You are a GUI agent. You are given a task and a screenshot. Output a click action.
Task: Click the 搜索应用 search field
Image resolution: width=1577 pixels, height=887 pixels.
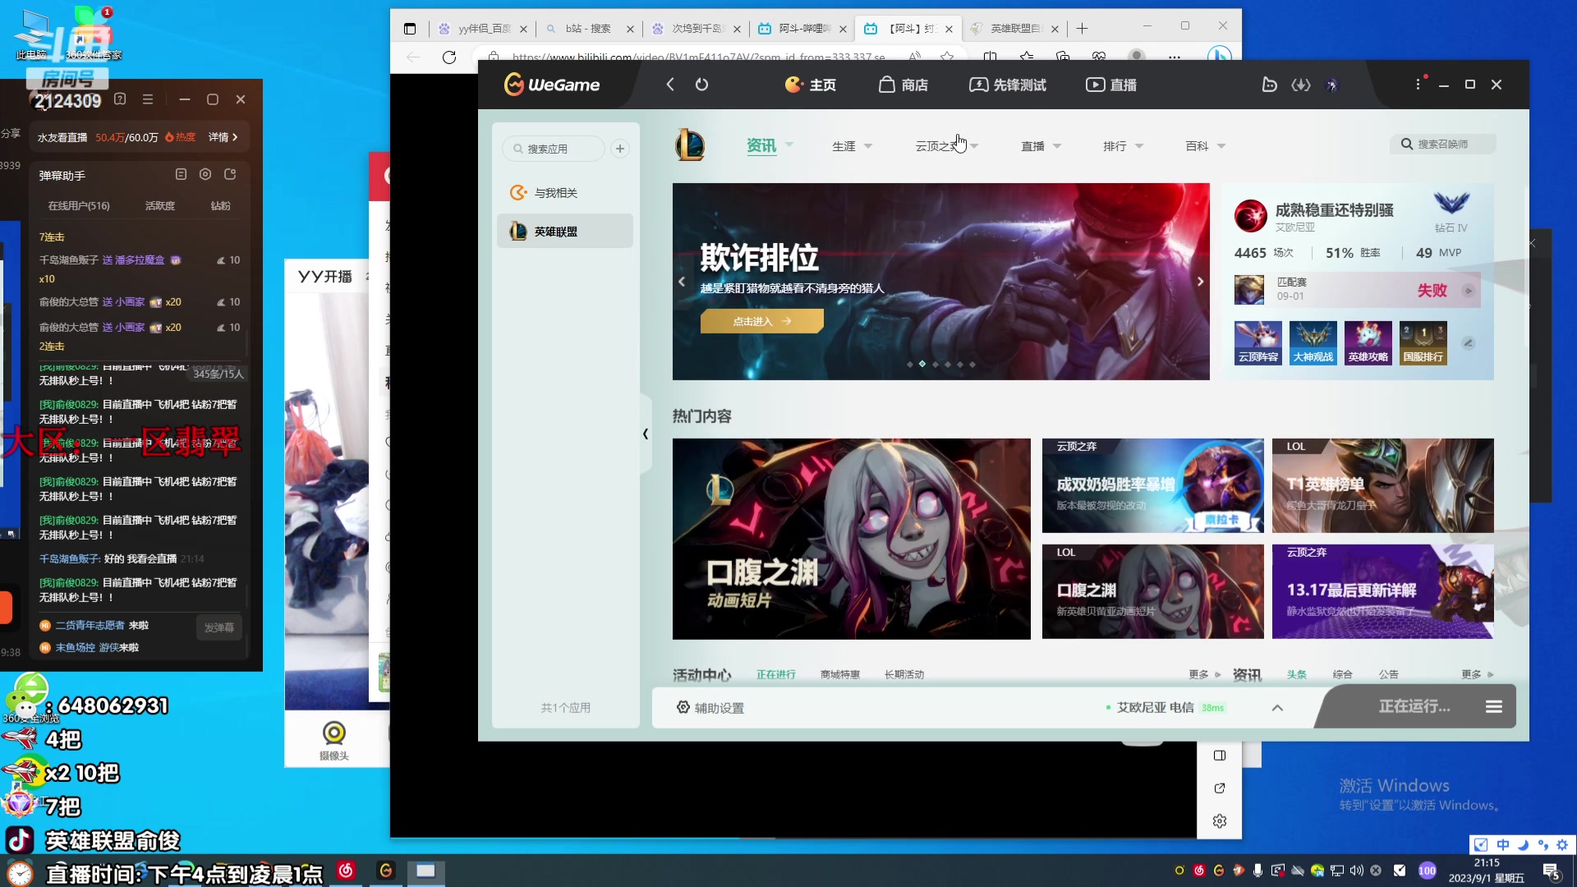click(x=554, y=149)
